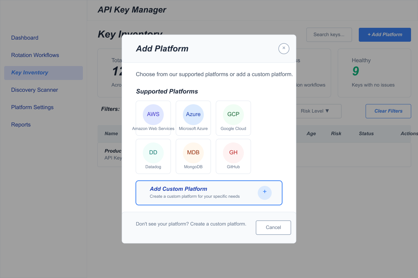This screenshot has width=418, height=278.
Task: Click the Age column header
Action: [x=311, y=133]
